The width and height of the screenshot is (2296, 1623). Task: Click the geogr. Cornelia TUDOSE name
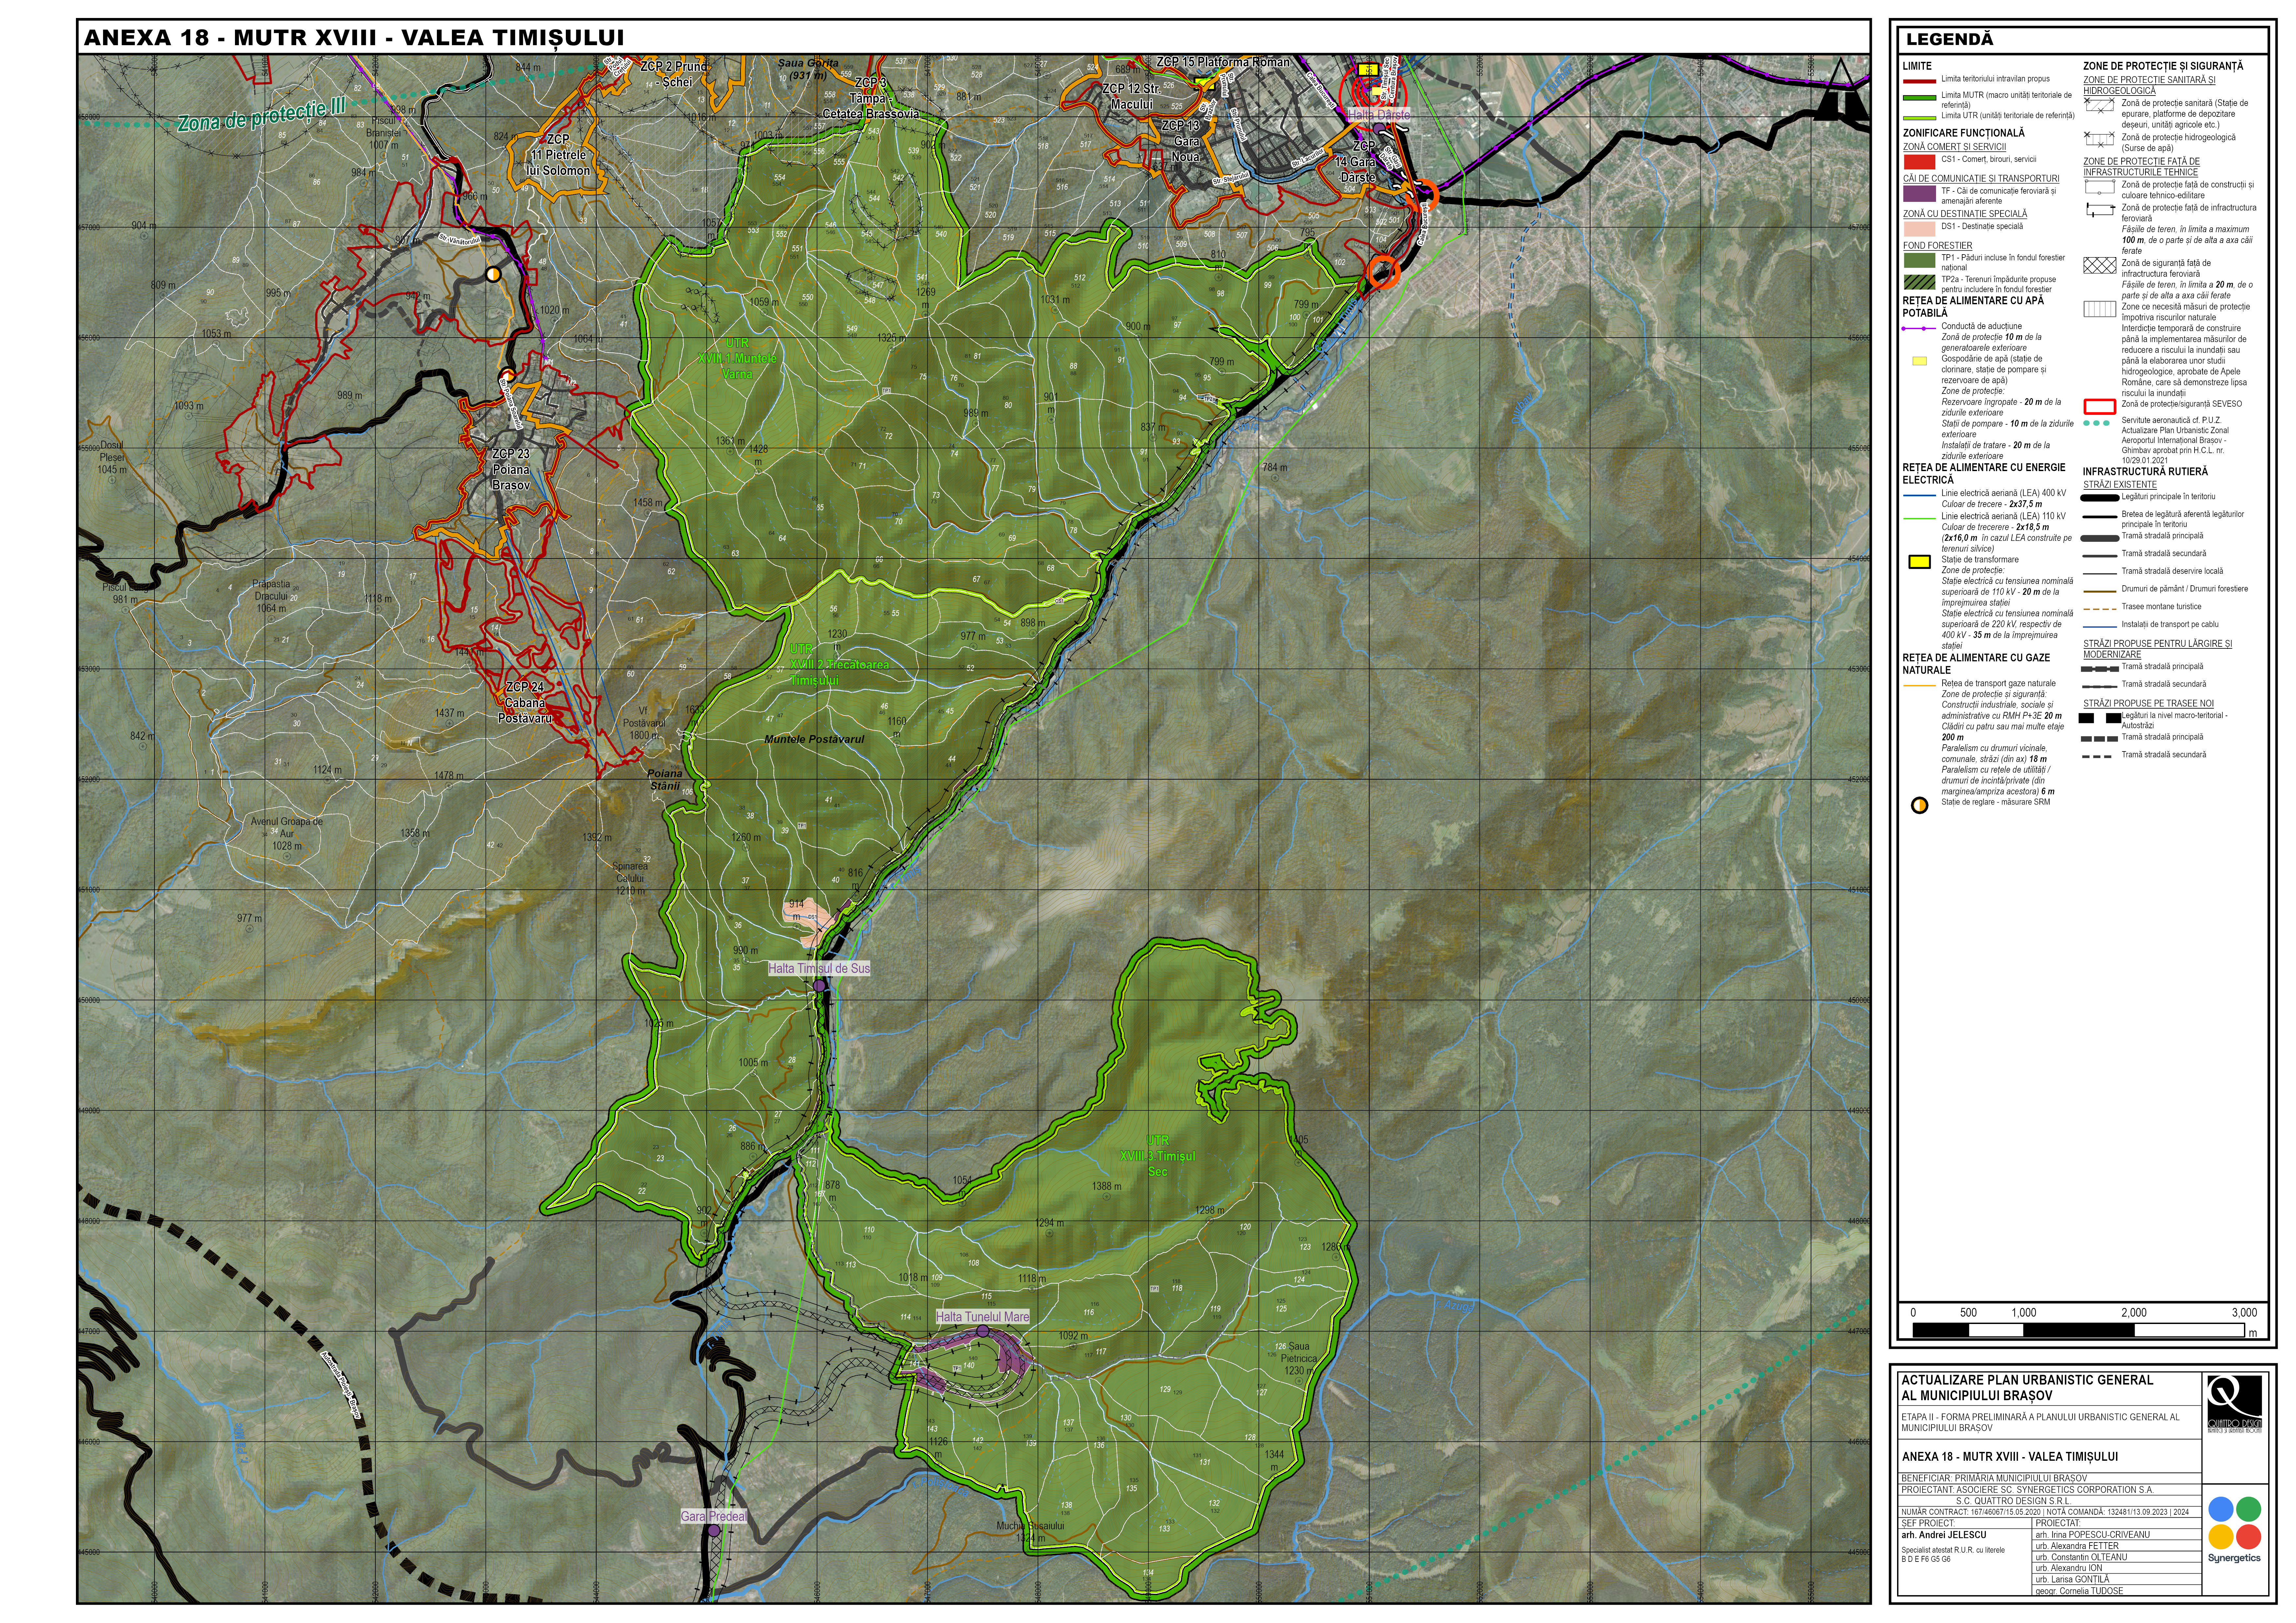pos(2079,1591)
